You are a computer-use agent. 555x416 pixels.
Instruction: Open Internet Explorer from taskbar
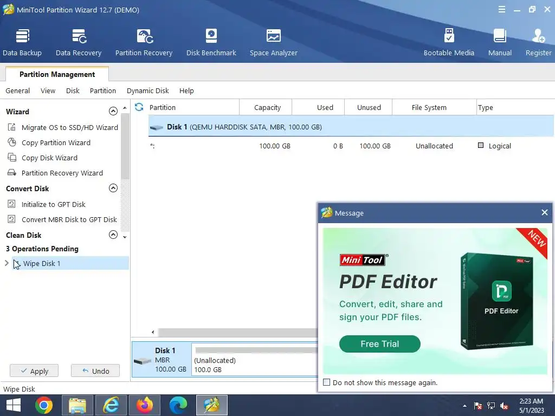click(x=111, y=405)
